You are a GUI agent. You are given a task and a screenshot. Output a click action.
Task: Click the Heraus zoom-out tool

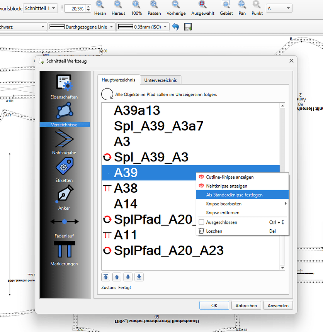tap(118, 8)
